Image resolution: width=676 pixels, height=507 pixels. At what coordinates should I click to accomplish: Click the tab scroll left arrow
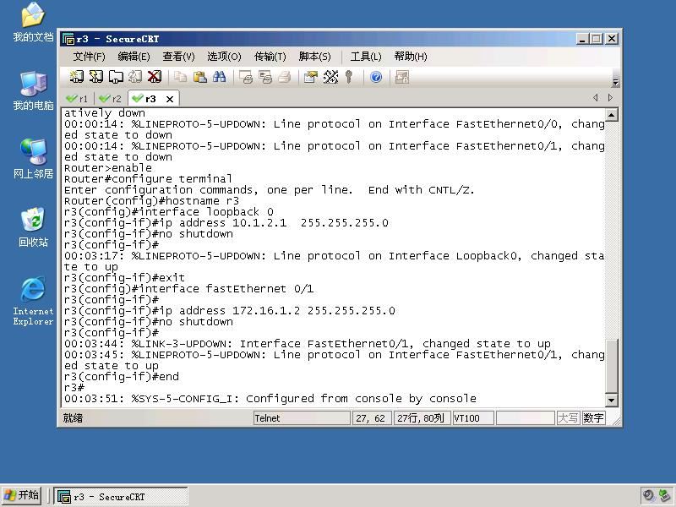pyautogui.click(x=596, y=98)
